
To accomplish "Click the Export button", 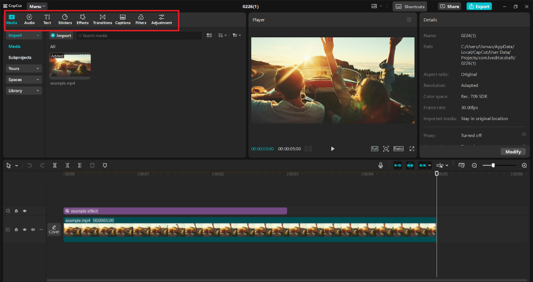I will (x=478, y=6).
